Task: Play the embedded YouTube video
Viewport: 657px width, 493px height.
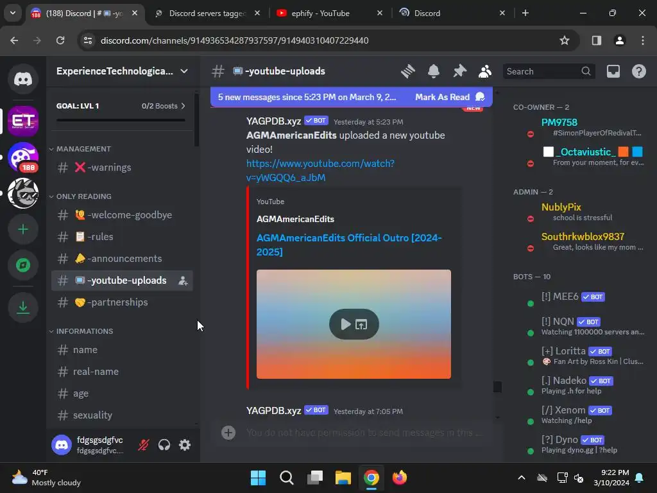Action: pyautogui.click(x=345, y=324)
